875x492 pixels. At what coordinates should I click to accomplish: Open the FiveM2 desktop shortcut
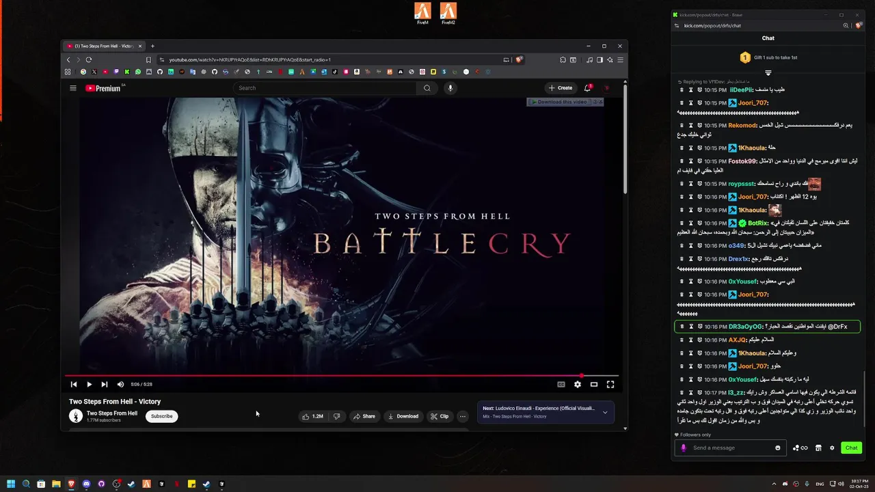coord(448,14)
